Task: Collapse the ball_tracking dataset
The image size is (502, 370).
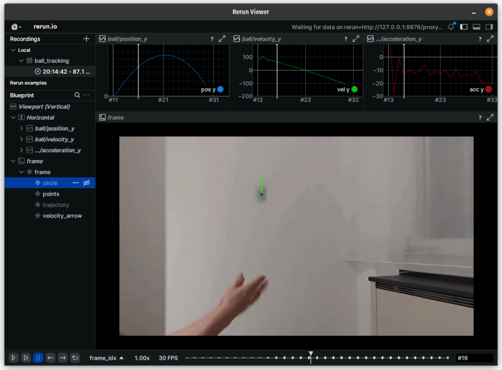Action: (22, 61)
